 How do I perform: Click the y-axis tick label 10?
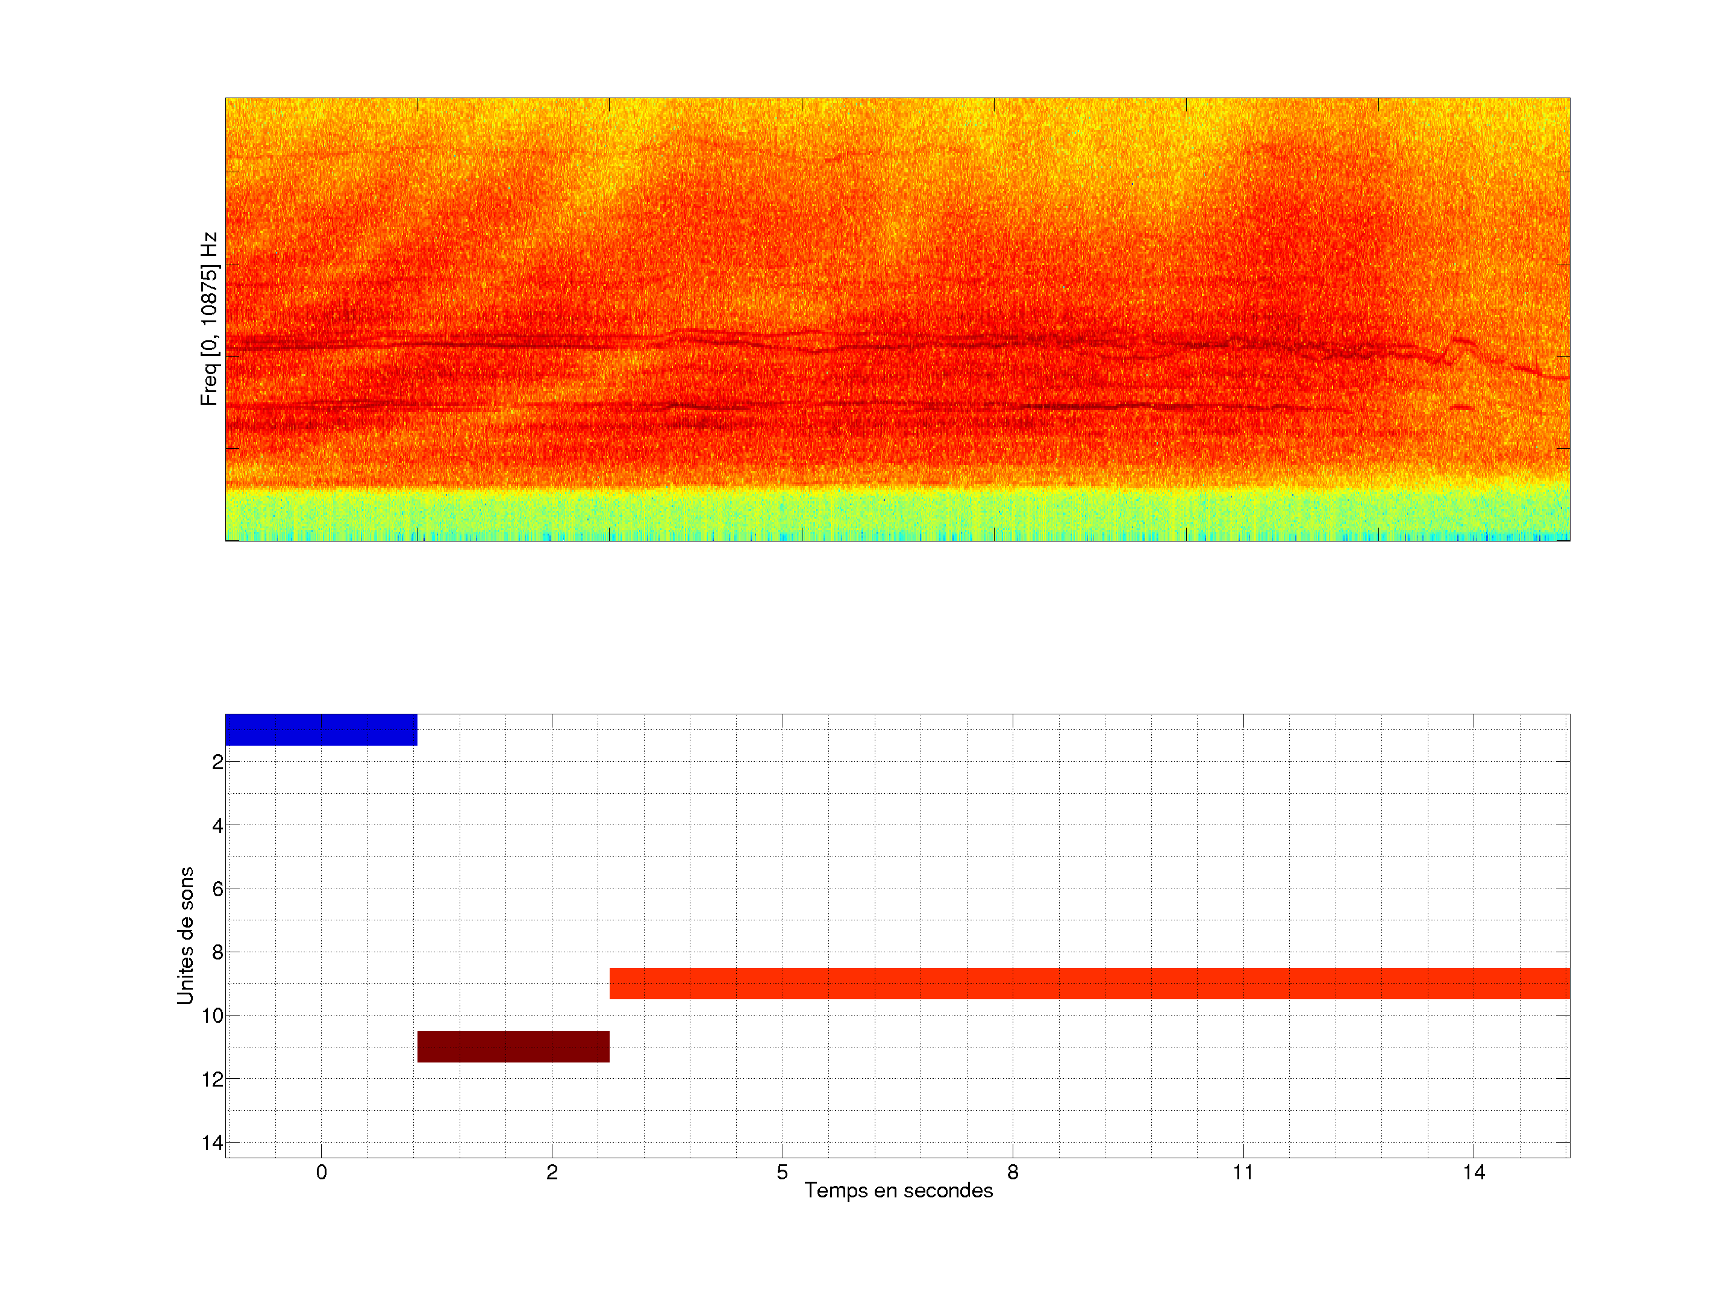point(213,1016)
